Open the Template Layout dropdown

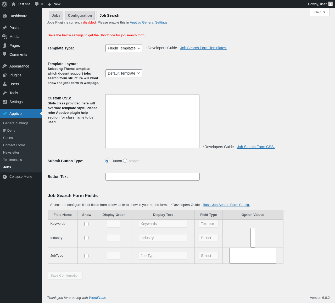point(124,73)
